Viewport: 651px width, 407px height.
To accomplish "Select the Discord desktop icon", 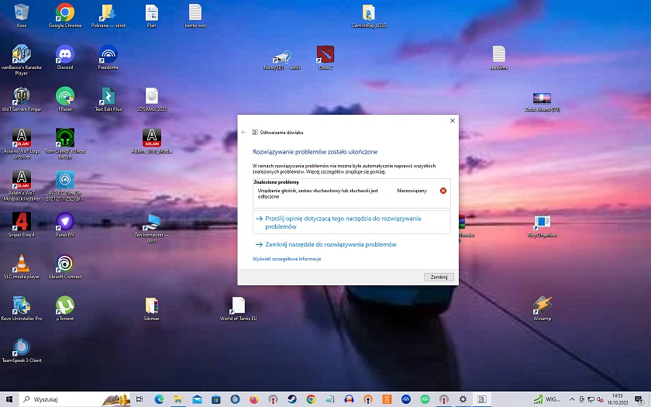I will point(65,54).
